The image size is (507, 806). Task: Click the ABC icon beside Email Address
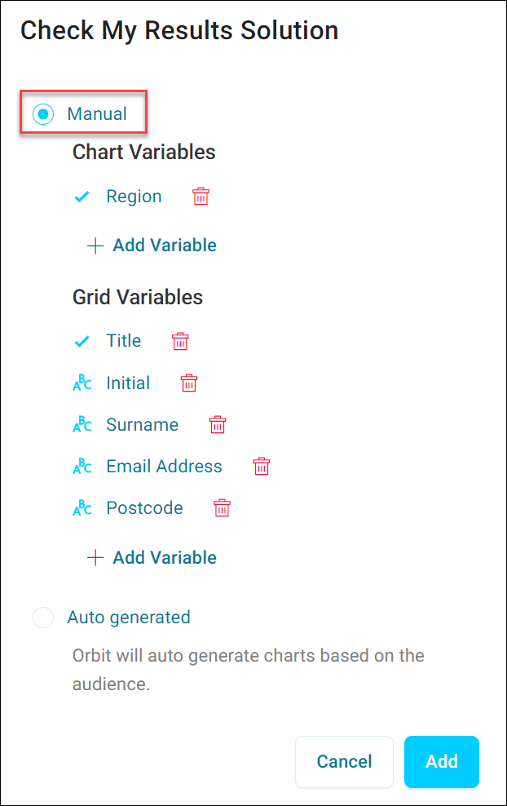click(x=82, y=467)
